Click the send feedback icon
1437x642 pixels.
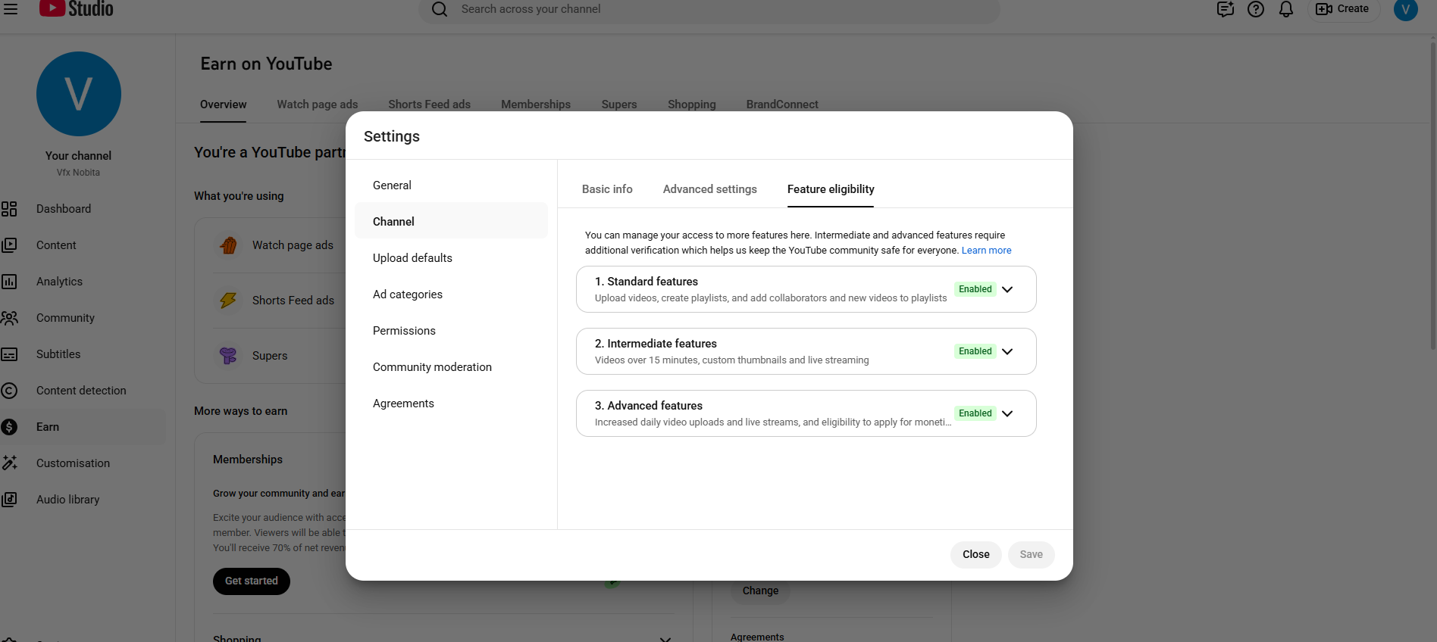(x=1225, y=9)
